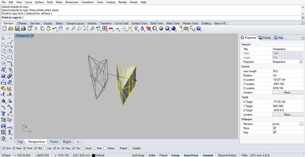The image size is (305, 157).
Task: Click the Text object T icon
Action: 3,113
